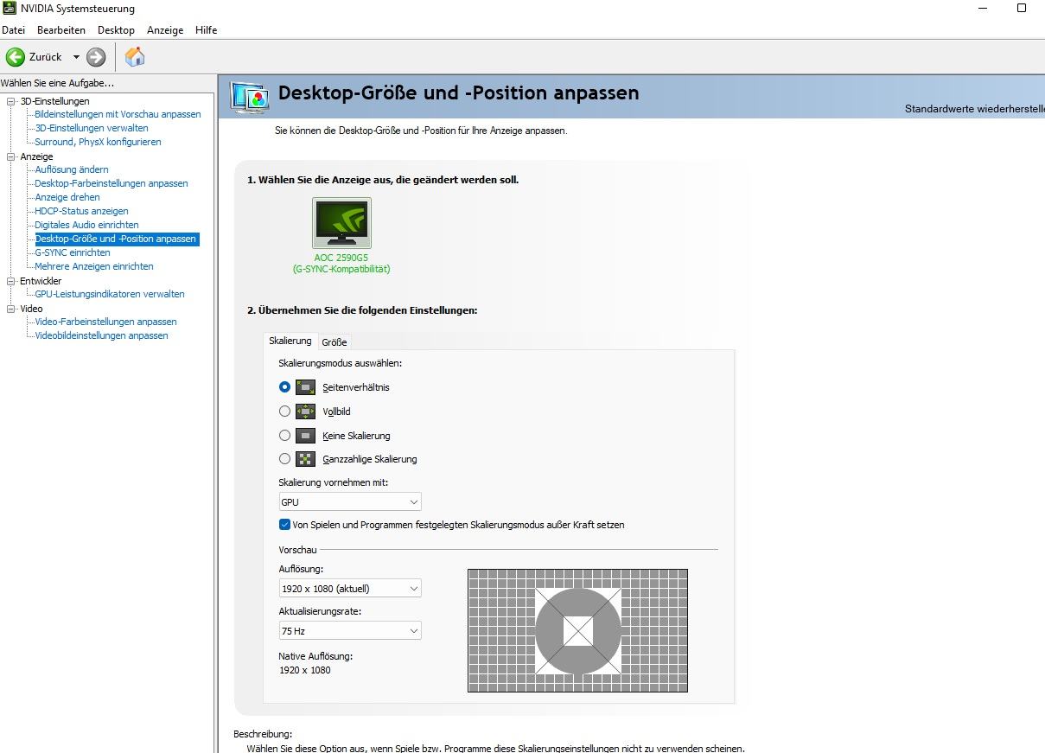The width and height of the screenshot is (1045, 753).
Task: Open the Datei menu
Action: [14, 30]
